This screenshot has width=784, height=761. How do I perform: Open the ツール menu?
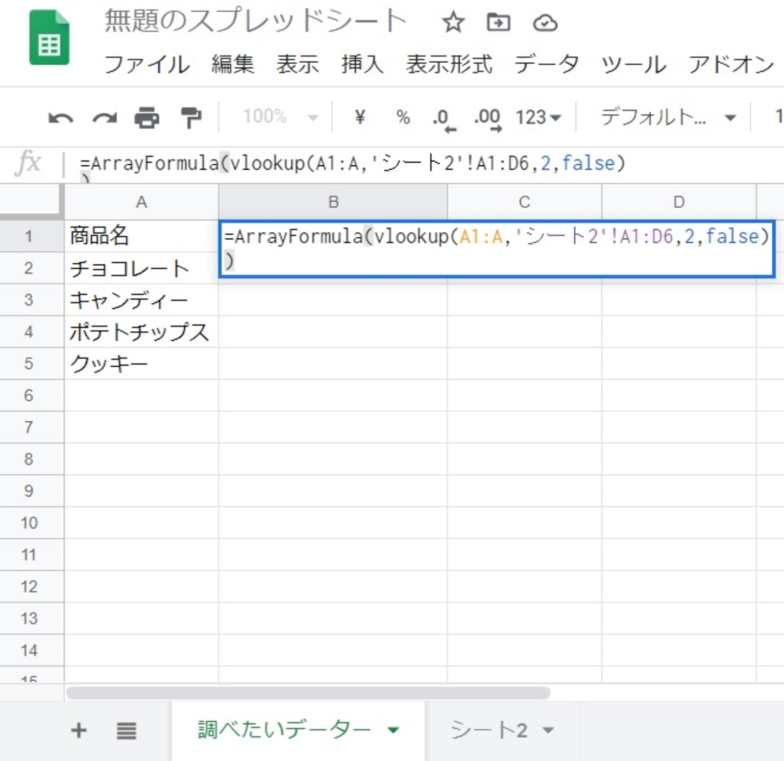click(634, 64)
